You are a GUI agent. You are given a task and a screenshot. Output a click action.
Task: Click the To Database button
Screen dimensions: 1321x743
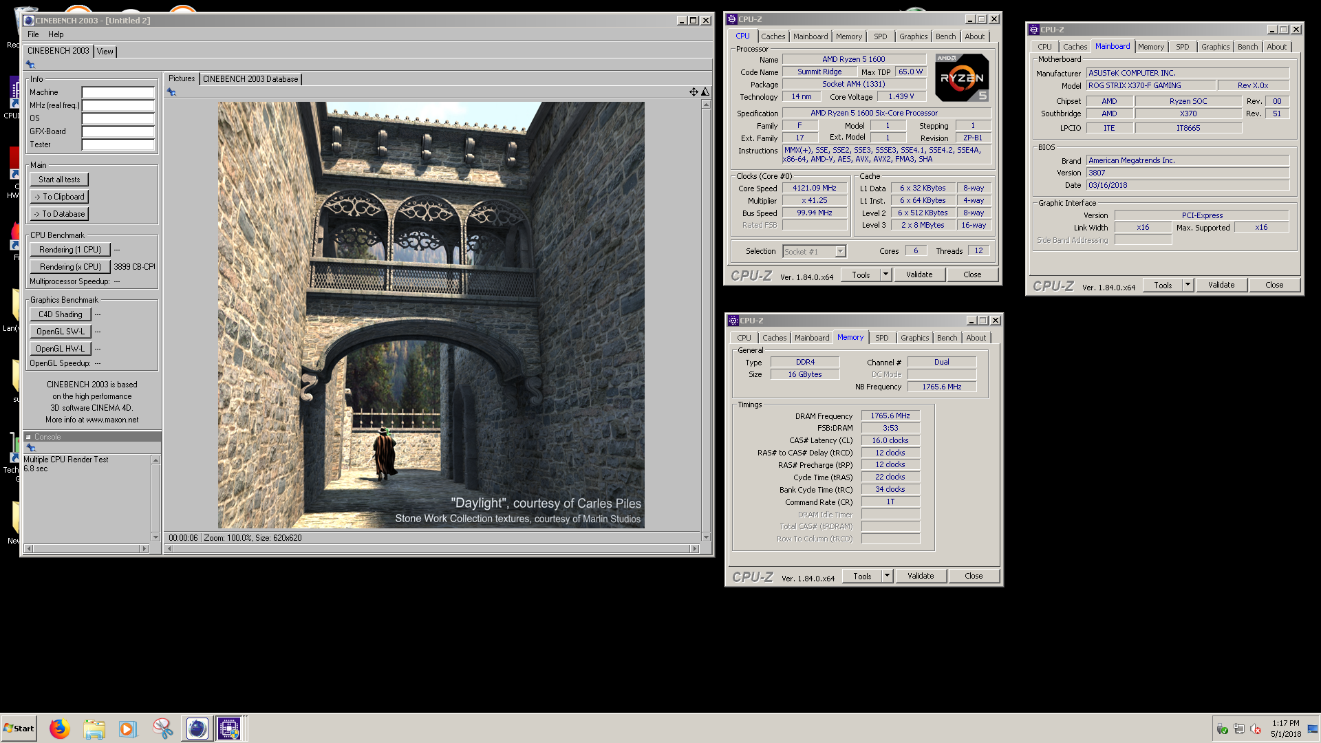59,214
